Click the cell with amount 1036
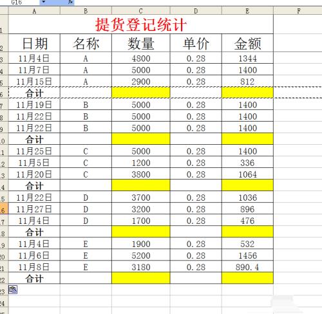The width and height of the screenshot is (322, 314). 247,197
